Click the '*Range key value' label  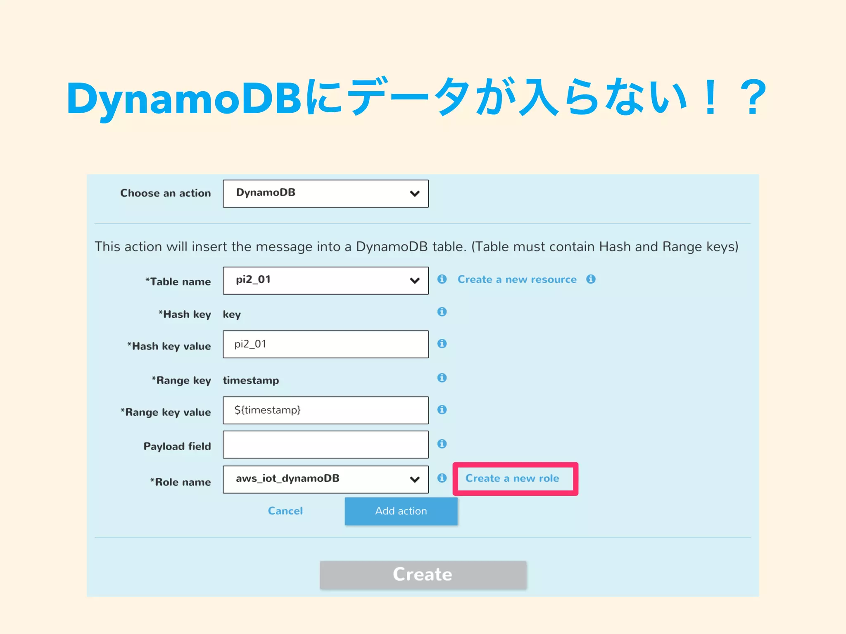(x=166, y=412)
